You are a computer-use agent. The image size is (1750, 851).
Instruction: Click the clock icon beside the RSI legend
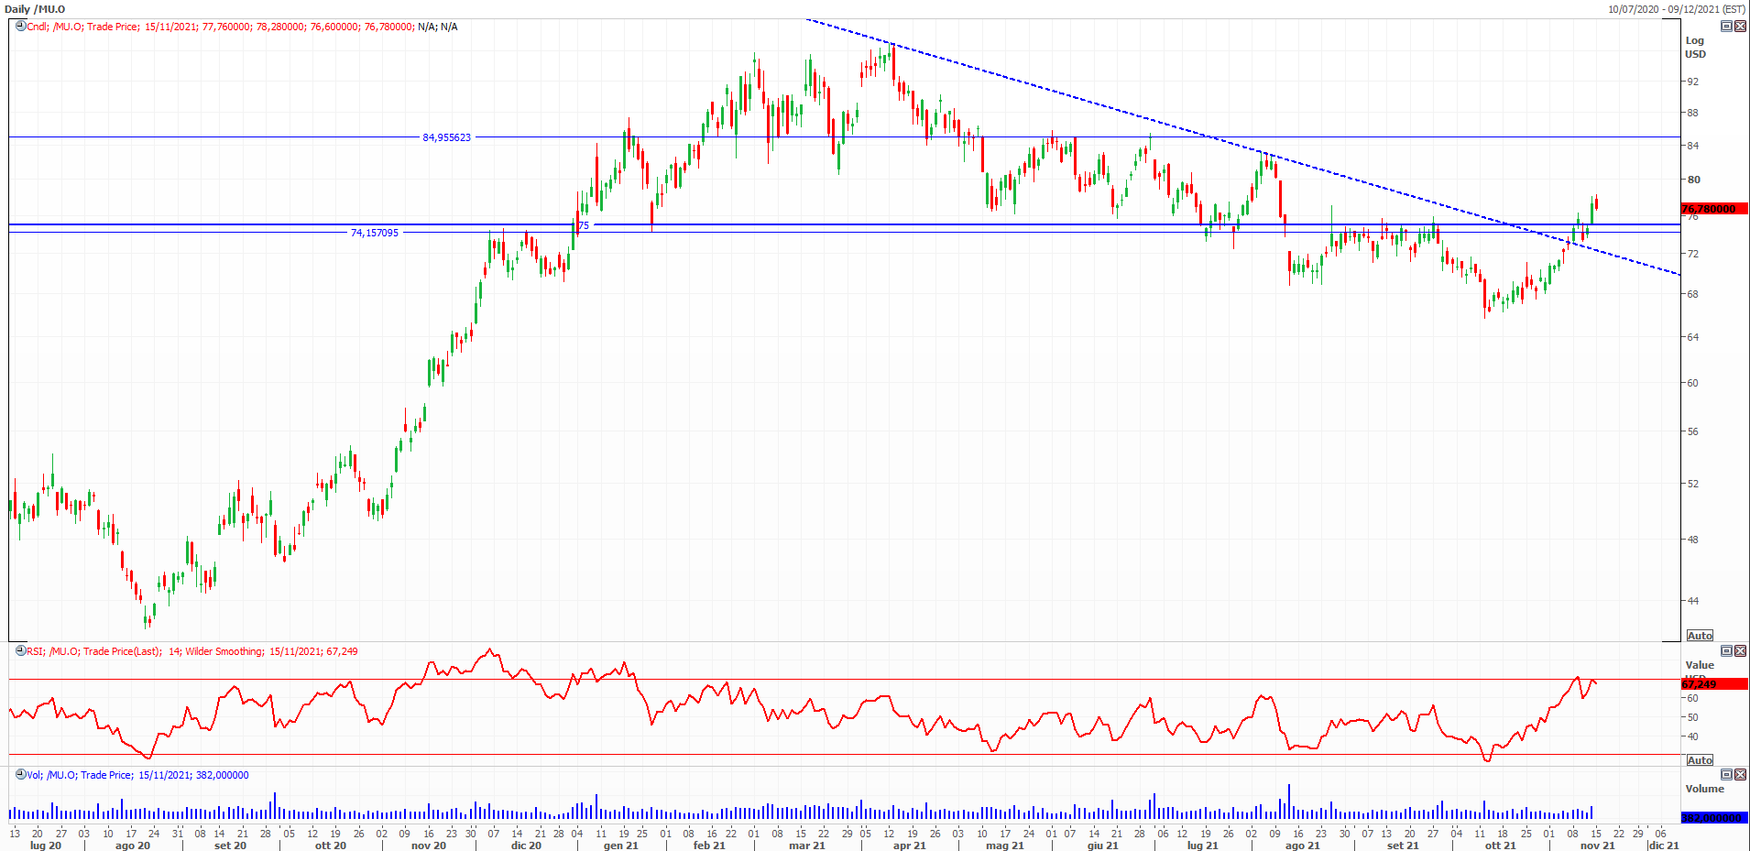(x=20, y=651)
